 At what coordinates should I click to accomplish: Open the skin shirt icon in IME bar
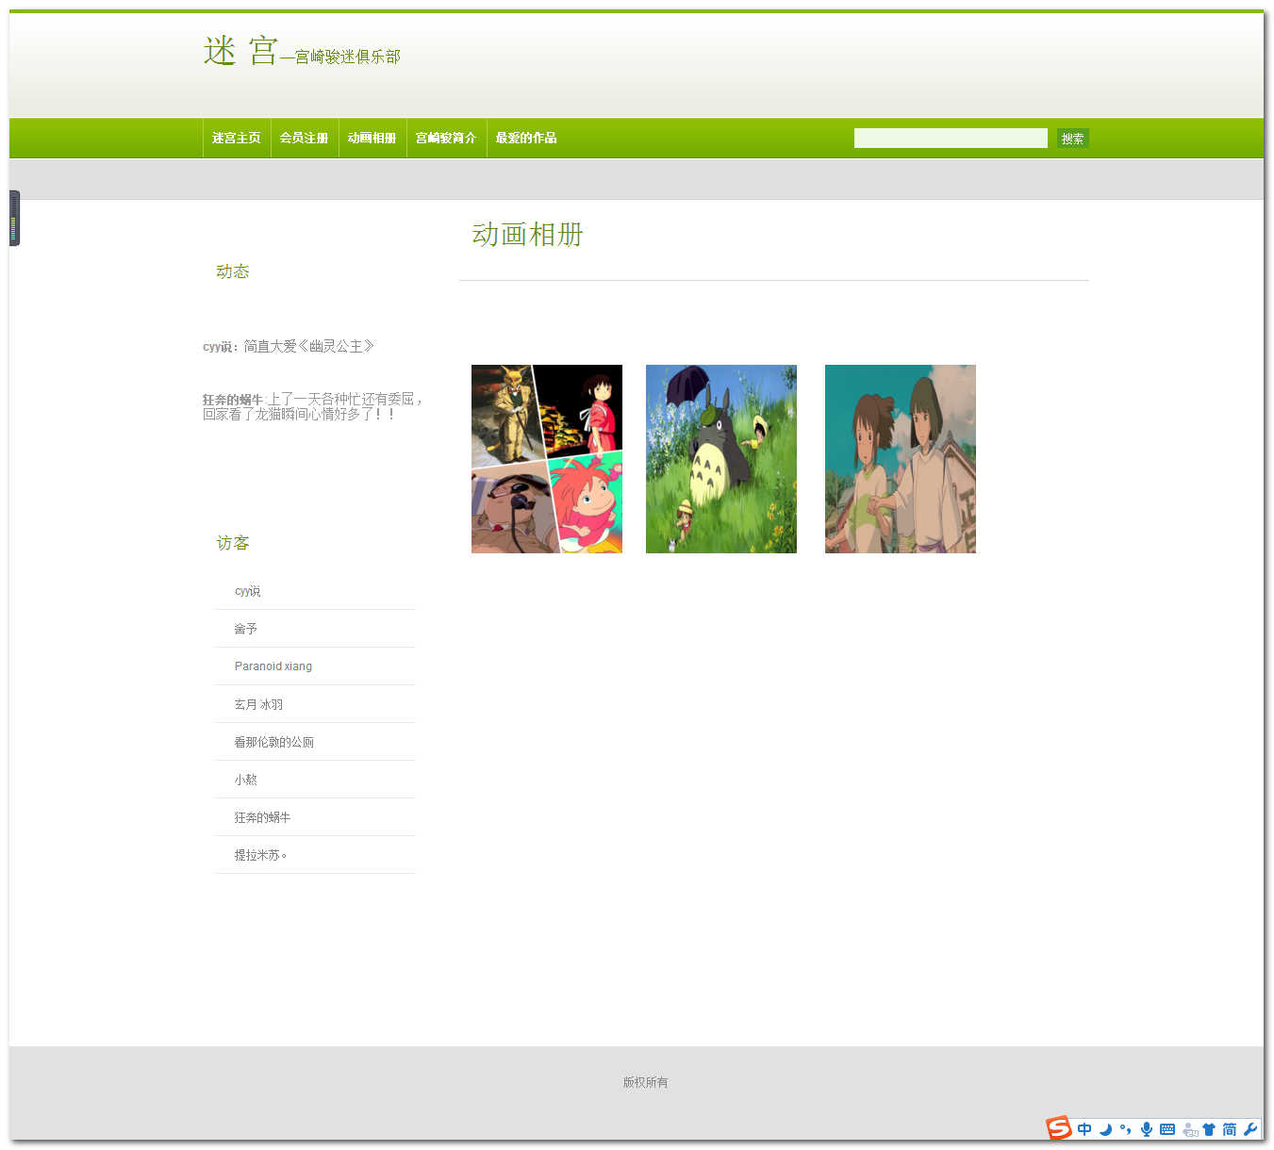[1209, 1129]
